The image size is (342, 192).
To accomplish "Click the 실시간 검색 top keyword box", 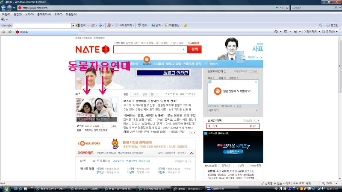I will pos(233,126).
